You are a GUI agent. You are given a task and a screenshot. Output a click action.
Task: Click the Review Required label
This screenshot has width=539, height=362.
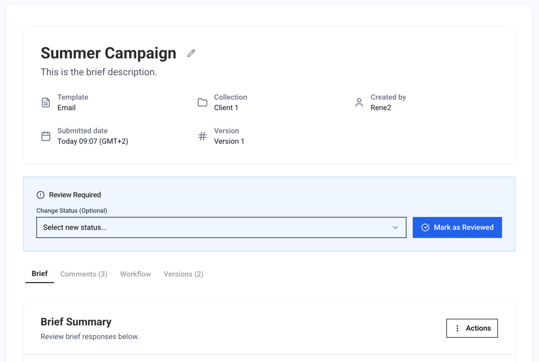coord(75,195)
